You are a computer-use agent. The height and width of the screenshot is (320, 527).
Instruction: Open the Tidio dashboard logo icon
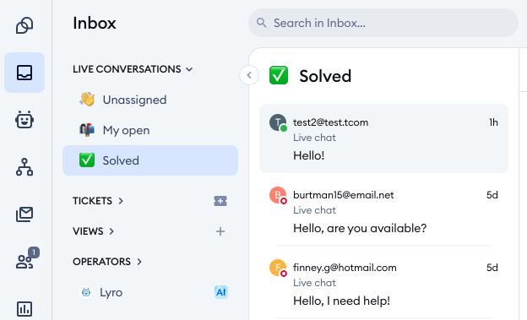[24, 25]
